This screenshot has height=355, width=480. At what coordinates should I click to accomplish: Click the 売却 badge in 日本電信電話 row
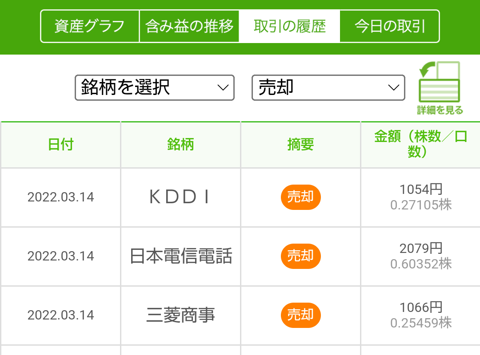point(300,256)
